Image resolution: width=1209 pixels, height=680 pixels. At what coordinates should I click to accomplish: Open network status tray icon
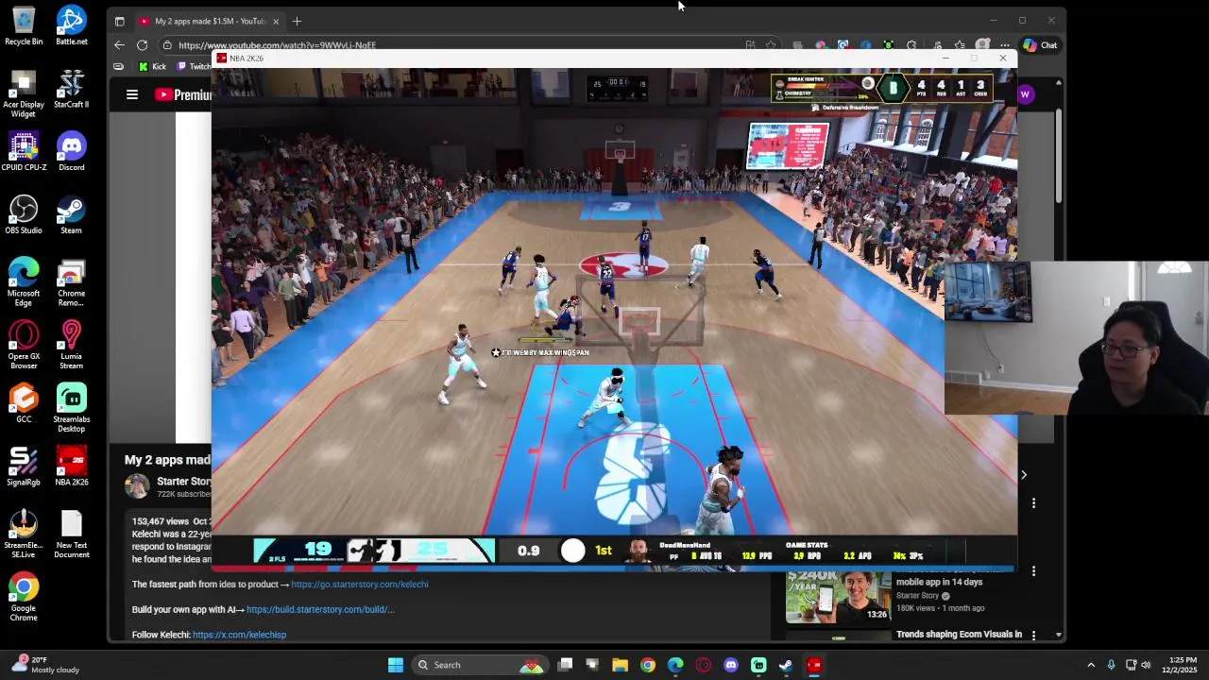pyautogui.click(x=1131, y=665)
